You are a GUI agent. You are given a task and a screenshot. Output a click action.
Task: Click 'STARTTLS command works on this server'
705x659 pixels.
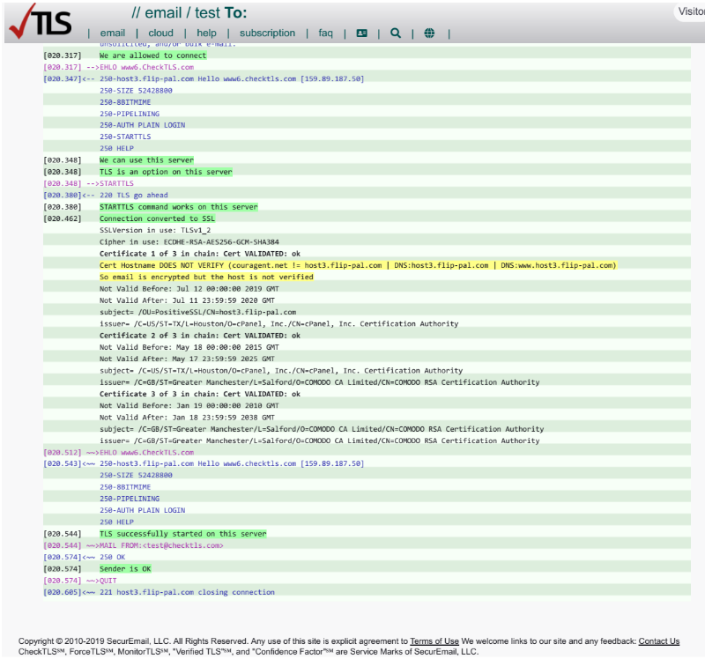pyautogui.click(x=179, y=207)
